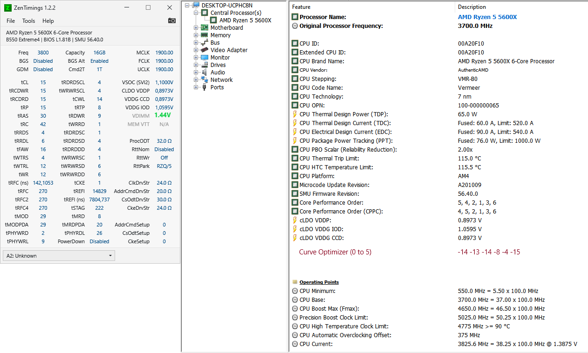Viewport: 588px width, 353px height.
Task: Click the Precision Boost Clock Limit value
Action: pyautogui.click(x=501, y=317)
